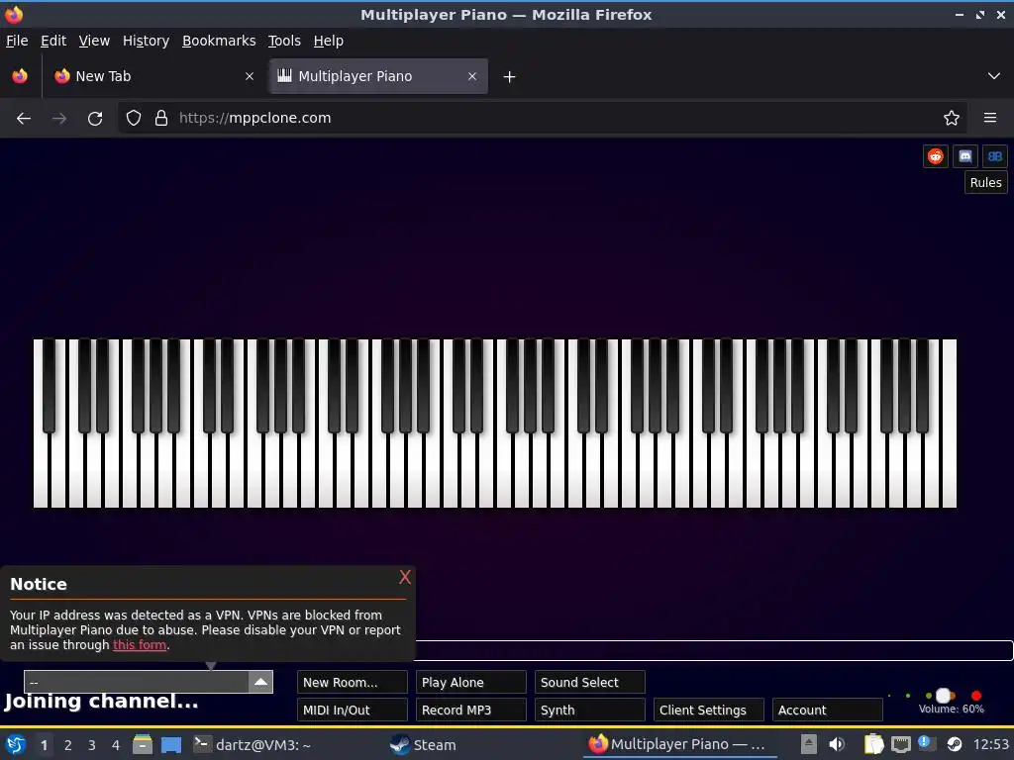Click the blue BB icon beside Discord
1014x760 pixels.
994,156
